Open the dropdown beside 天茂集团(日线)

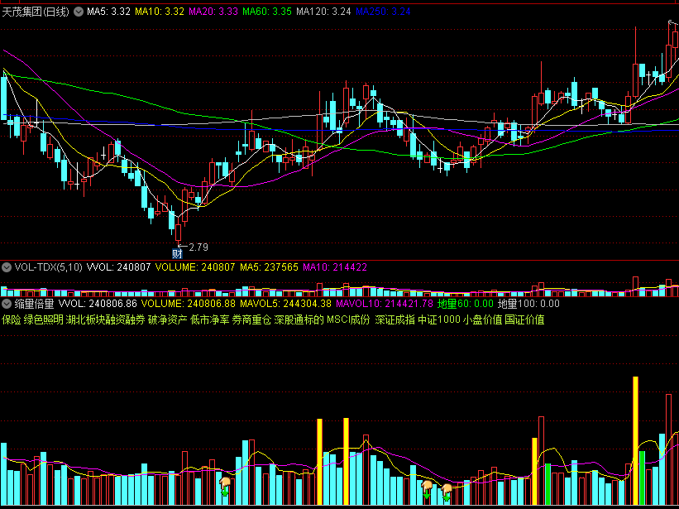79,12
